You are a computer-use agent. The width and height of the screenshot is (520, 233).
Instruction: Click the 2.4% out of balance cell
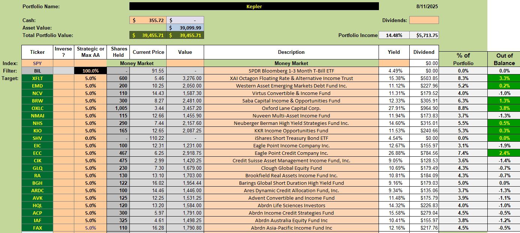[505, 153]
